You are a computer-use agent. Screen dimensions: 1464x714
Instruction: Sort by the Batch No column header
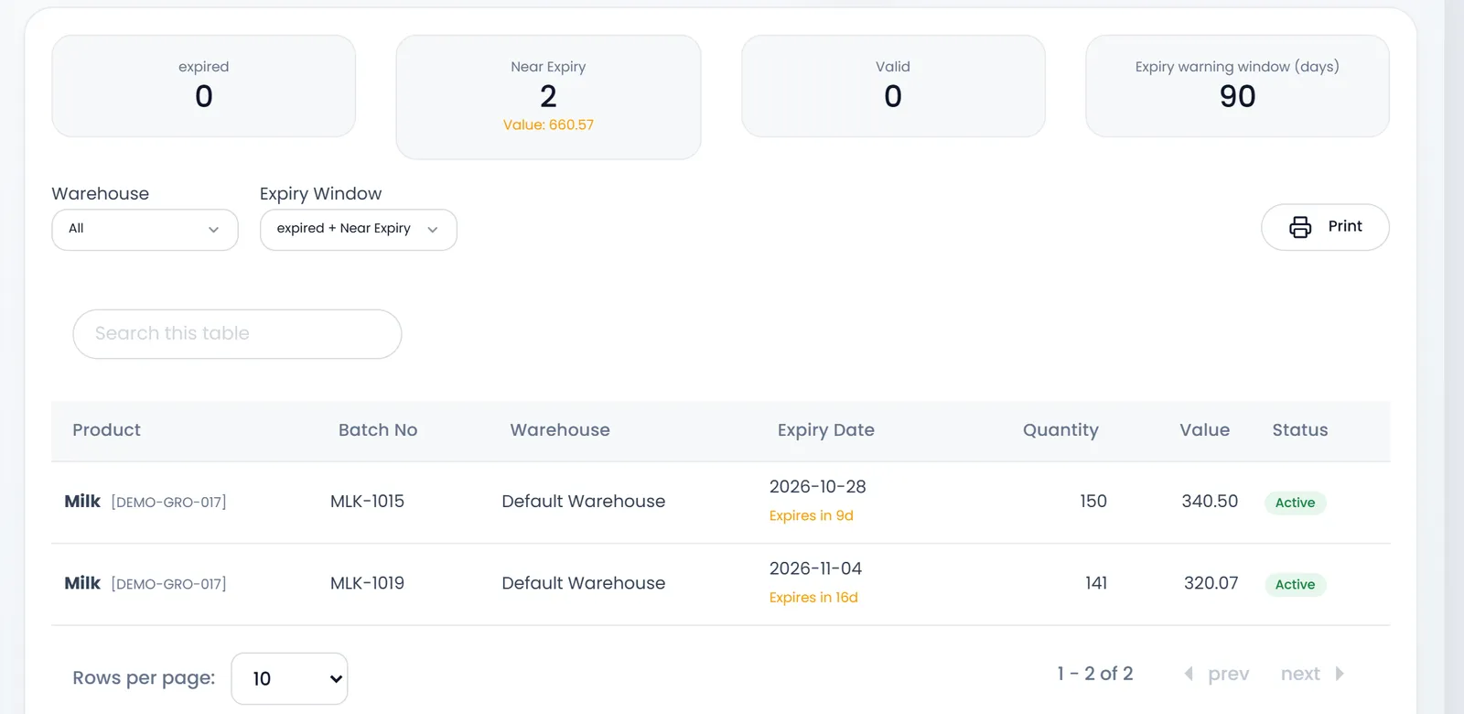378,430
